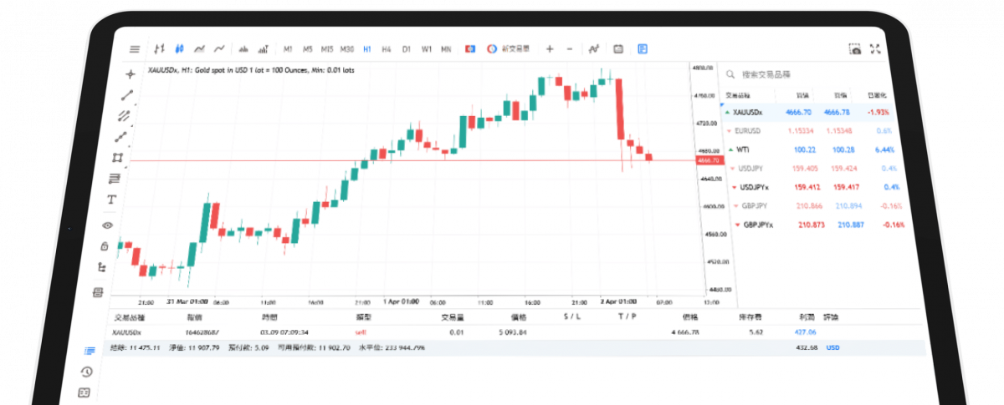This screenshot has width=1004, height=405.
Task: Zoom out the chart with minus
Action: (570, 49)
